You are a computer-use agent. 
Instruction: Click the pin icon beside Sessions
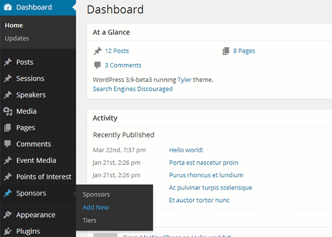coord(8,79)
